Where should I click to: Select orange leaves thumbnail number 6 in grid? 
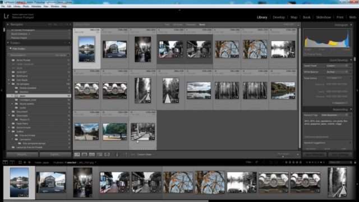coord(227,49)
